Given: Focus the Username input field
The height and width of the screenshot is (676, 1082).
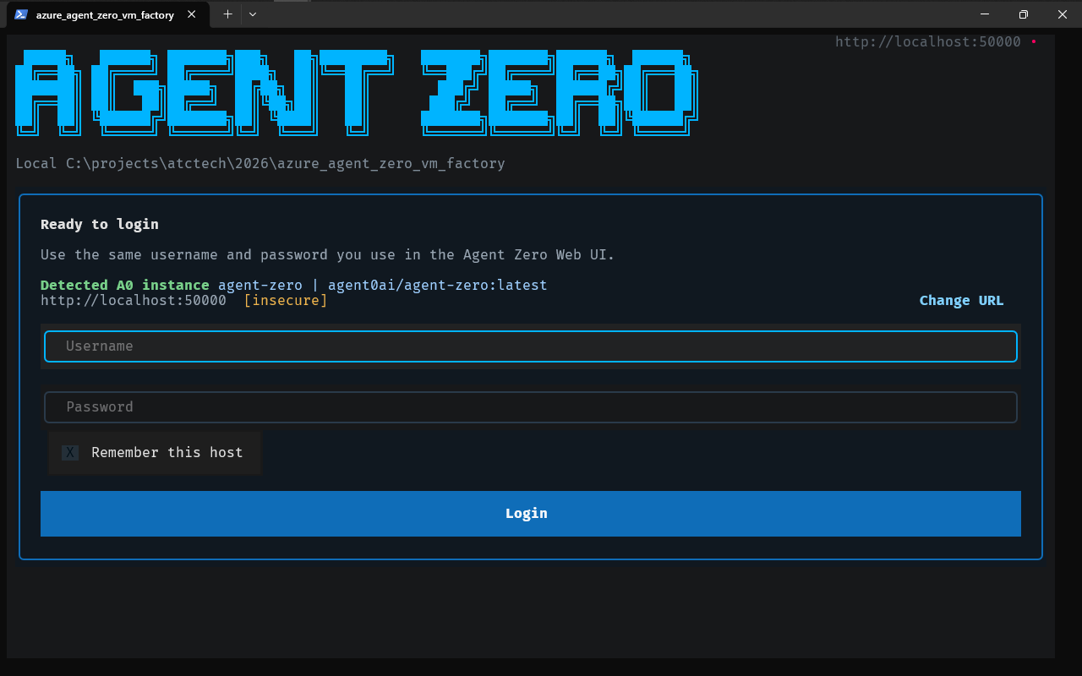Looking at the screenshot, I should [x=531, y=346].
